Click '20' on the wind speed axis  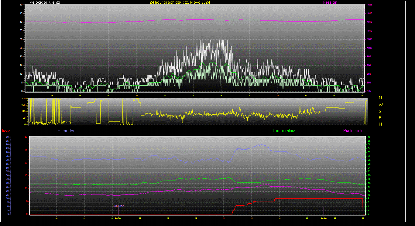click(x=21, y=56)
